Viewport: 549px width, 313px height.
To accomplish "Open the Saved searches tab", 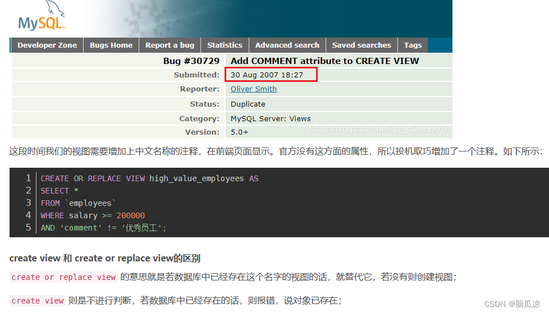I will 362,45.
